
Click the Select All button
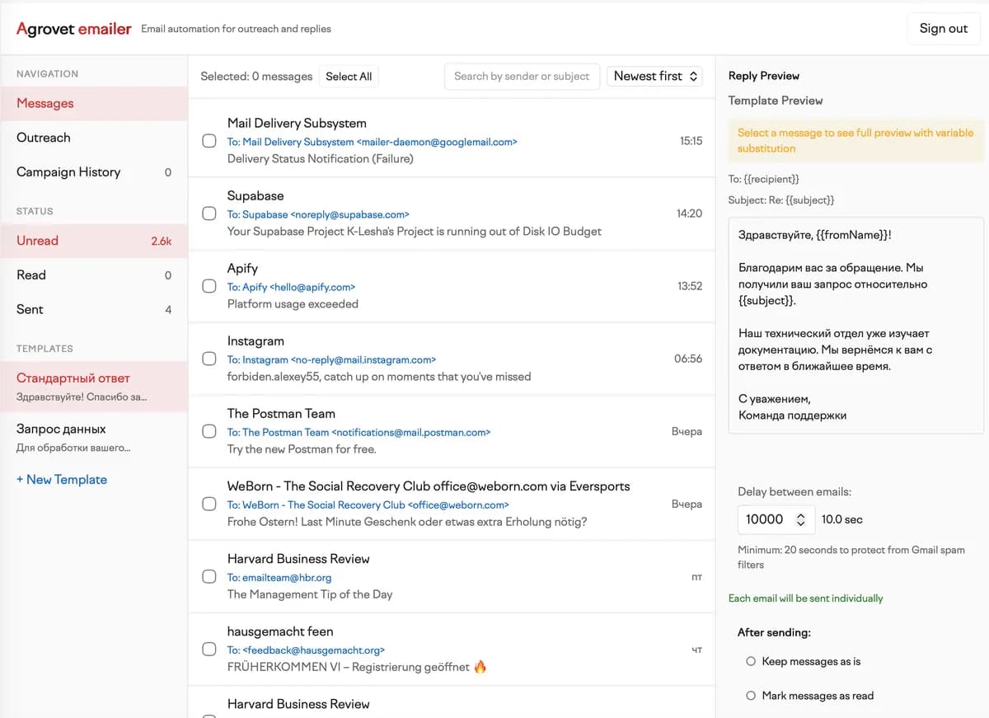349,77
